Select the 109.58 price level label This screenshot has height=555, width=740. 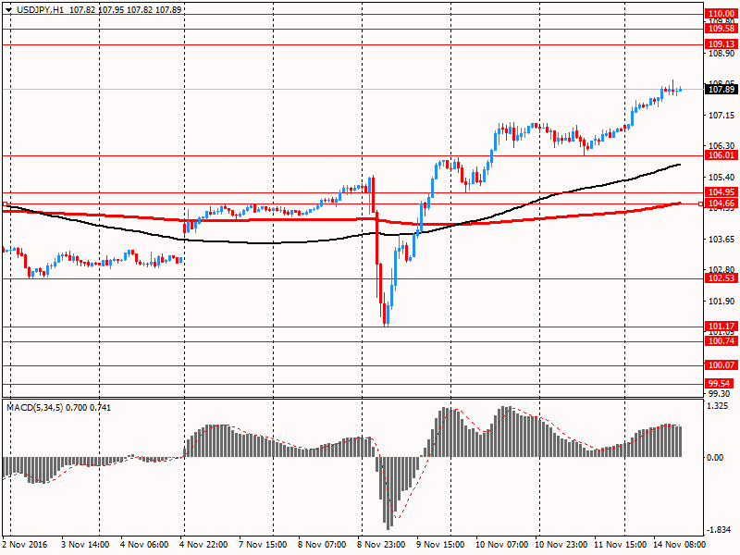[x=721, y=29]
